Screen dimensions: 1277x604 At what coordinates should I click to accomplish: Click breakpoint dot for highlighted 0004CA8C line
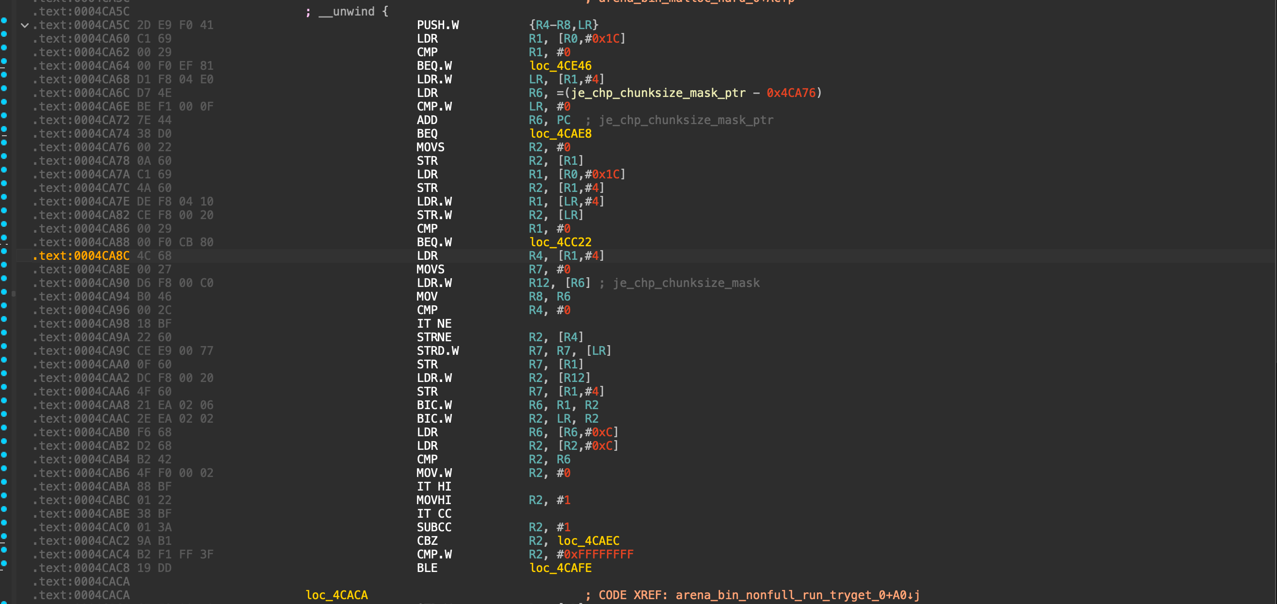tap(4, 251)
